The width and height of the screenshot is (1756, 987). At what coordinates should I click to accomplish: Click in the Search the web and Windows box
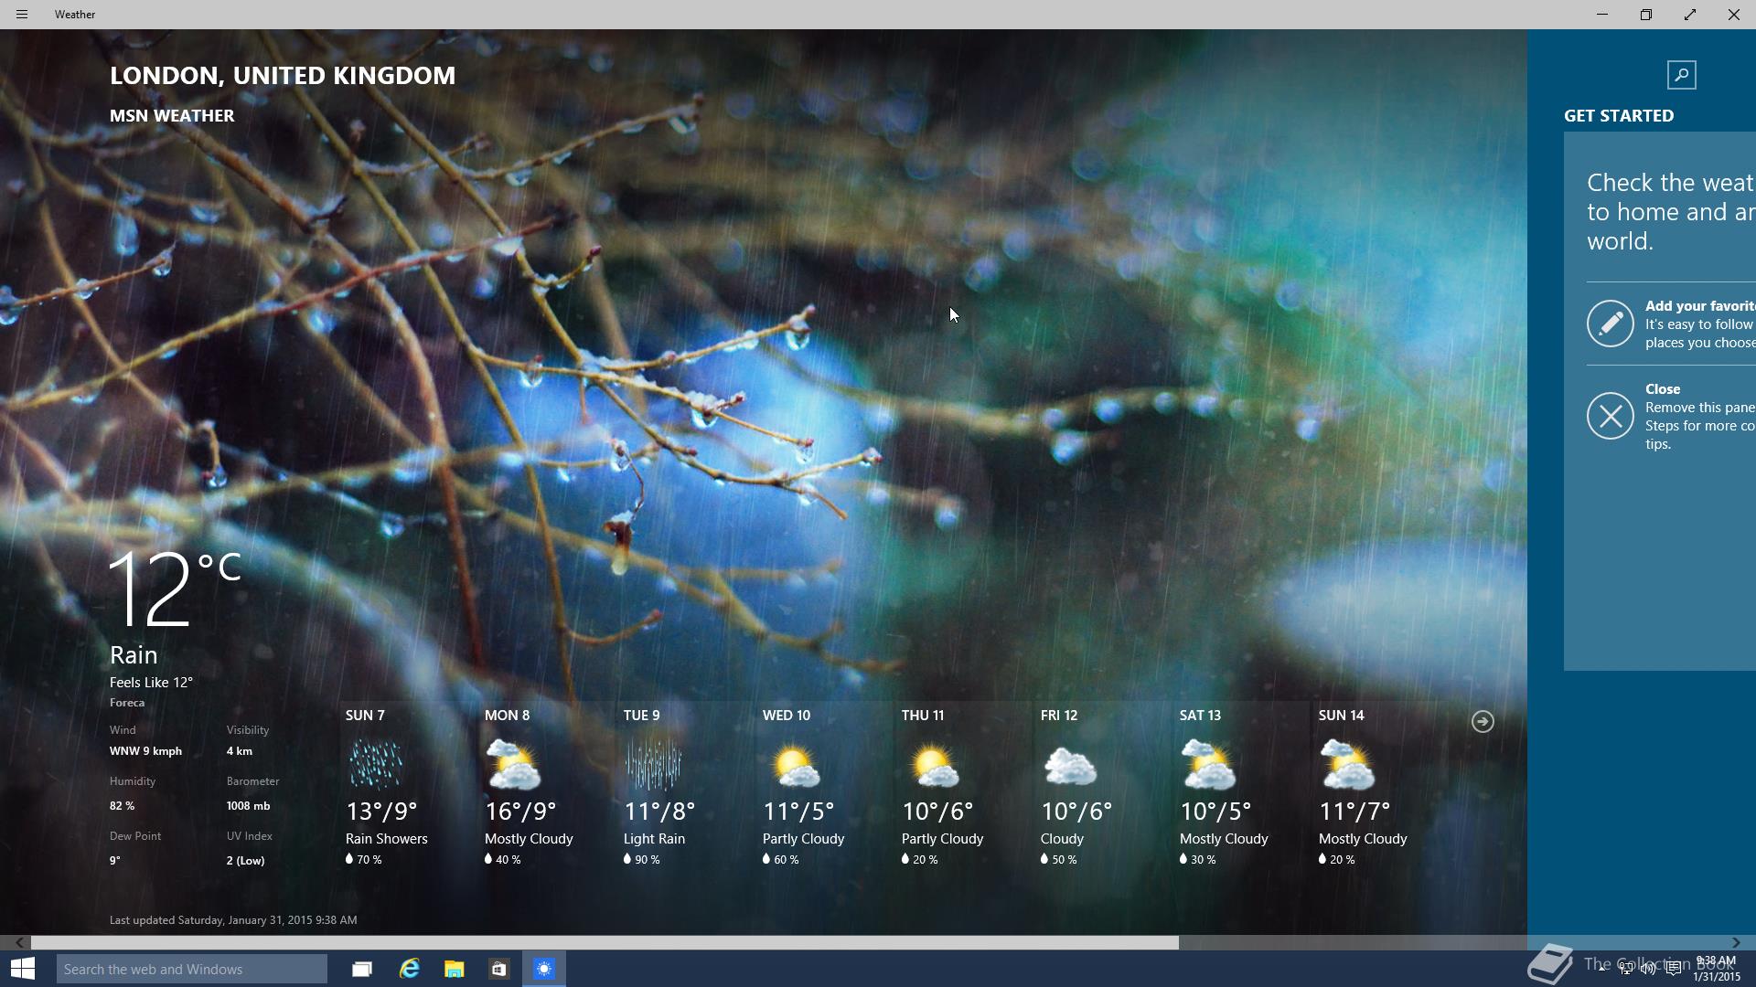pyautogui.click(x=192, y=969)
